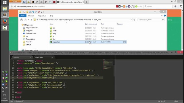184x103 pixels.
Task: Click the Undo icon in Explorer quick toolbar
Action: [x=33, y=12]
